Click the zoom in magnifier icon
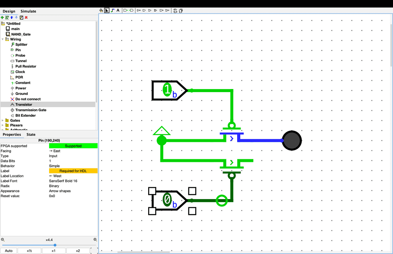393x254 pixels. [x=96, y=239]
